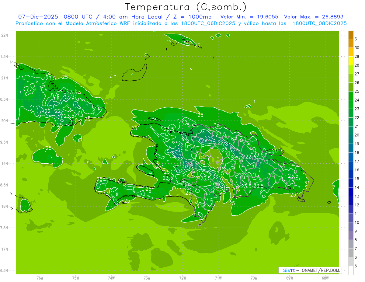Screen dimensions: 365x282
Task: Select the "07-Dic-2025" date text
Action: click(38, 17)
